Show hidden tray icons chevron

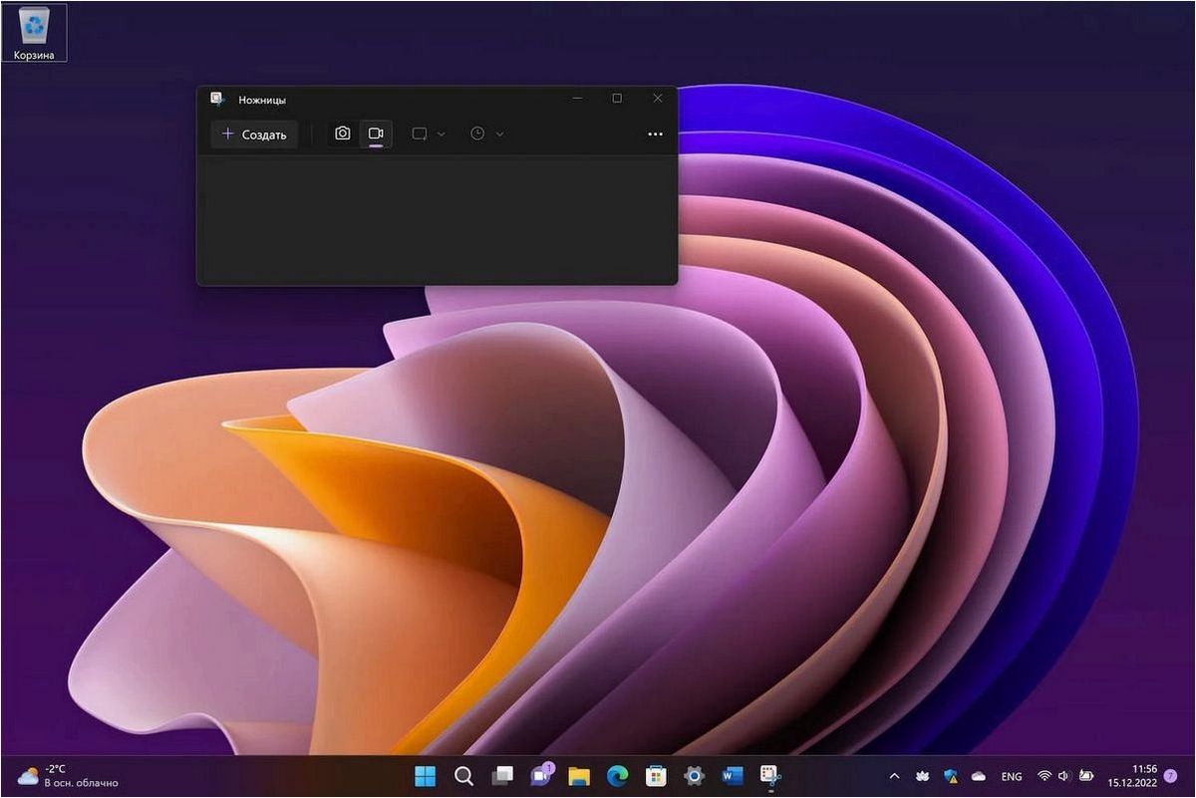pos(894,776)
